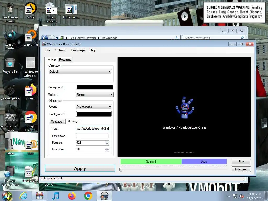Screen dimensions: 268x201
Task: Select the Message 2 tab
Action: click(x=74, y=121)
